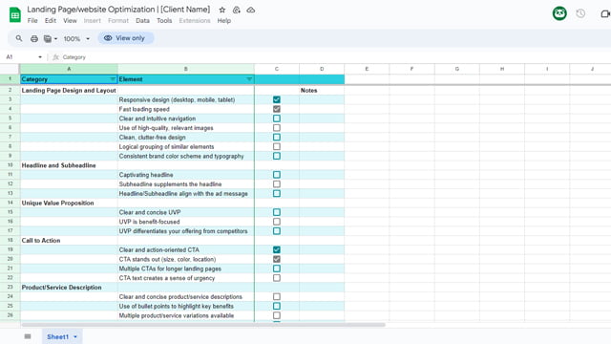Check the Captivating headline checkbox
611x344 pixels.
277,175
